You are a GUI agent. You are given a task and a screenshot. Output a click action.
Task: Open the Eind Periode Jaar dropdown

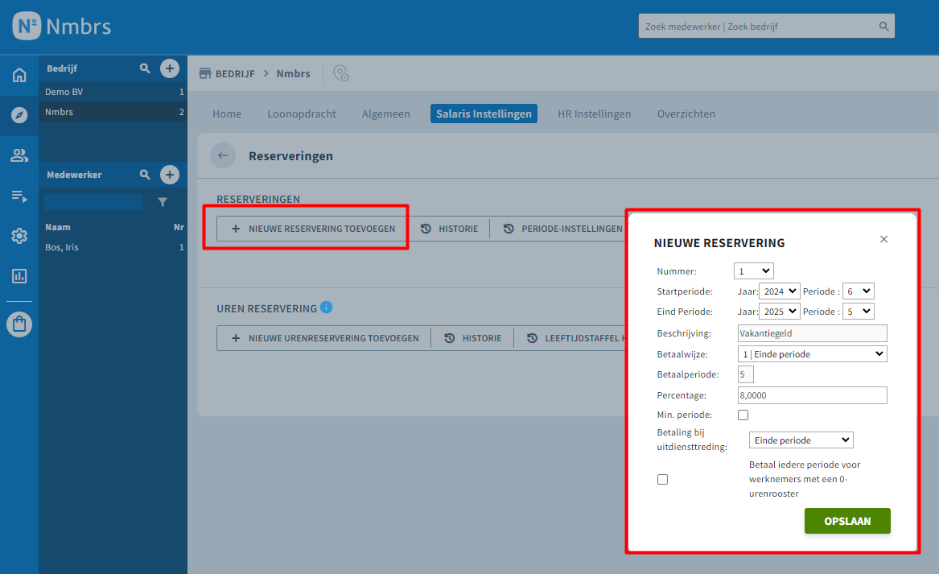tap(779, 311)
